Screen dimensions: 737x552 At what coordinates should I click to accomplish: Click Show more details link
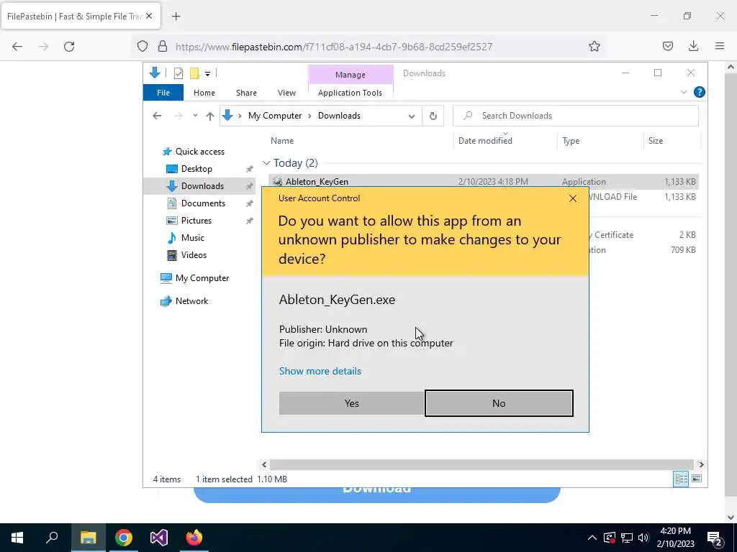click(320, 371)
